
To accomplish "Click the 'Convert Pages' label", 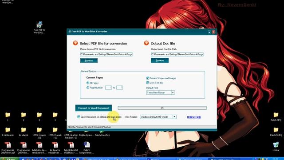I will 95,78.
